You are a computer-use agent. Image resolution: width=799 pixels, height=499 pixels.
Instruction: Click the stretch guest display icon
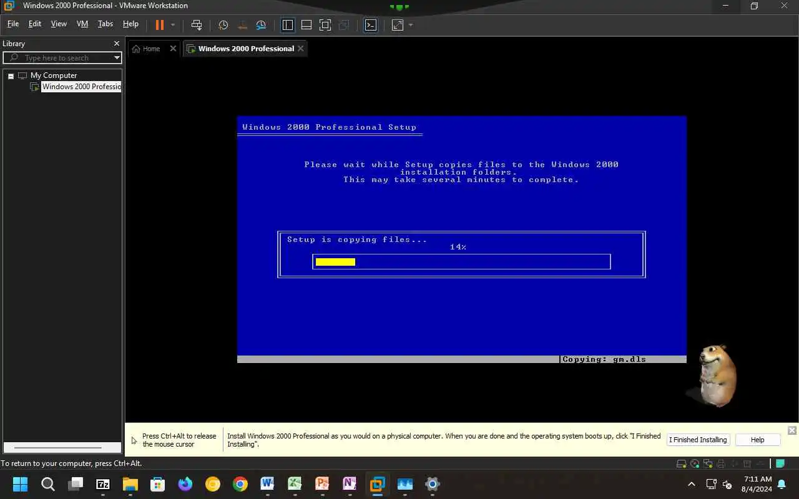coord(398,25)
